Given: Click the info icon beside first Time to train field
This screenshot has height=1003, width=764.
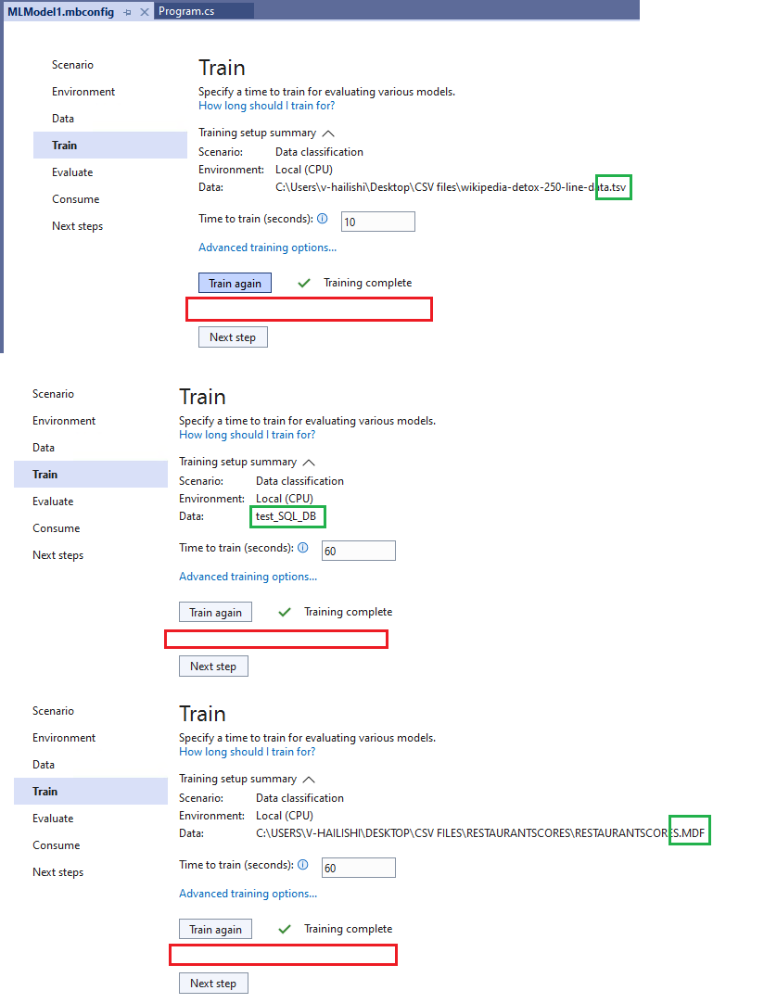Looking at the screenshot, I should [x=321, y=220].
